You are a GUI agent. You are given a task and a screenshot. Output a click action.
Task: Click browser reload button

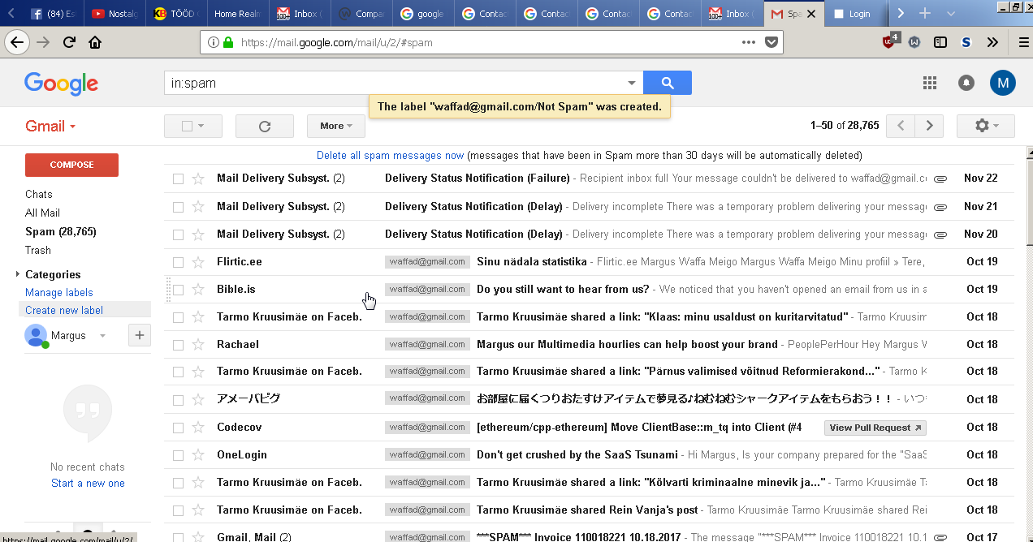pos(70,42)
